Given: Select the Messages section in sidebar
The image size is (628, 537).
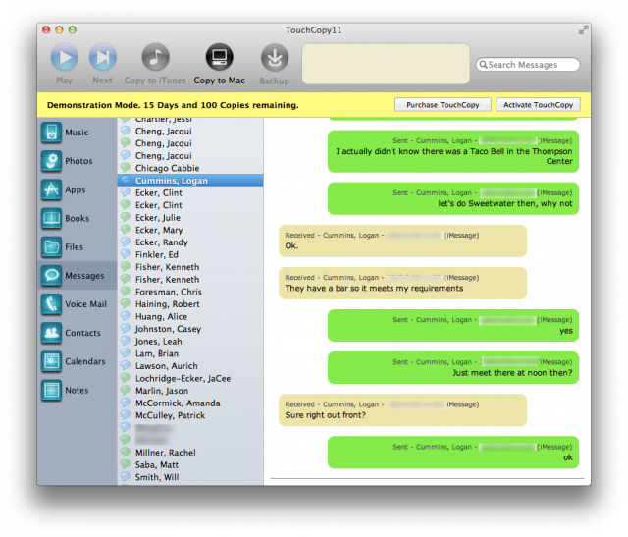Looking at the screenshot, I should [77, 275].
